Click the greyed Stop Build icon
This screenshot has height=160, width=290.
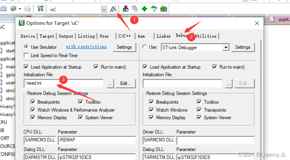tap(28, 9)
